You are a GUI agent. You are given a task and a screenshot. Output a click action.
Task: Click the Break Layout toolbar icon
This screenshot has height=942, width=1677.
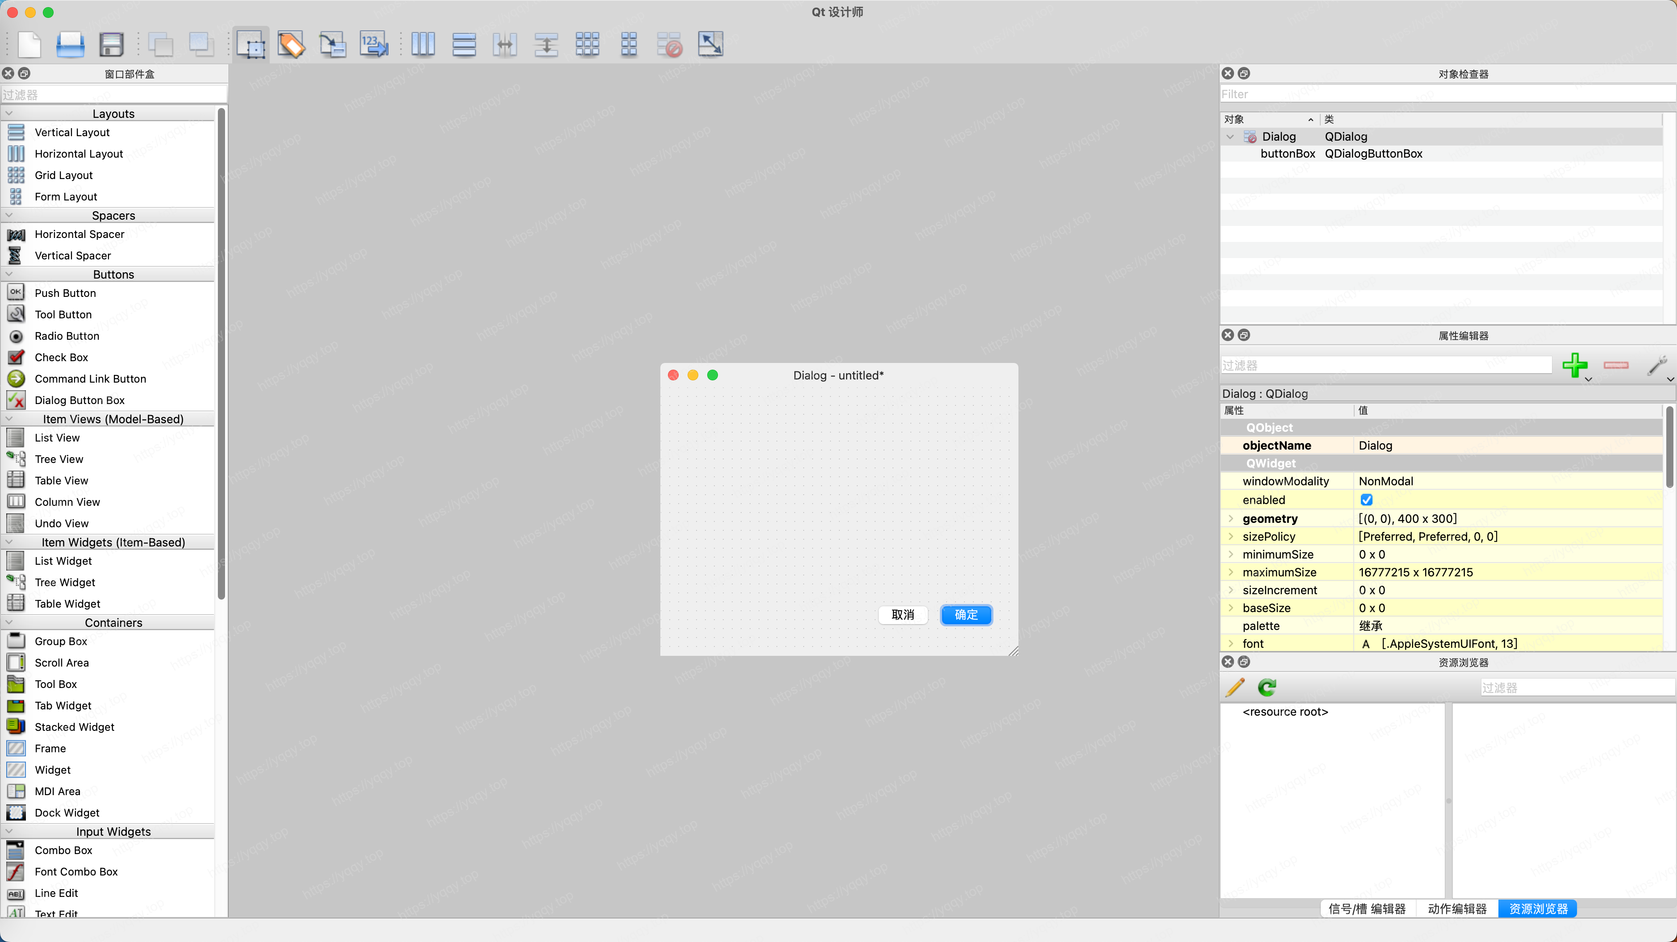(669, 44)
